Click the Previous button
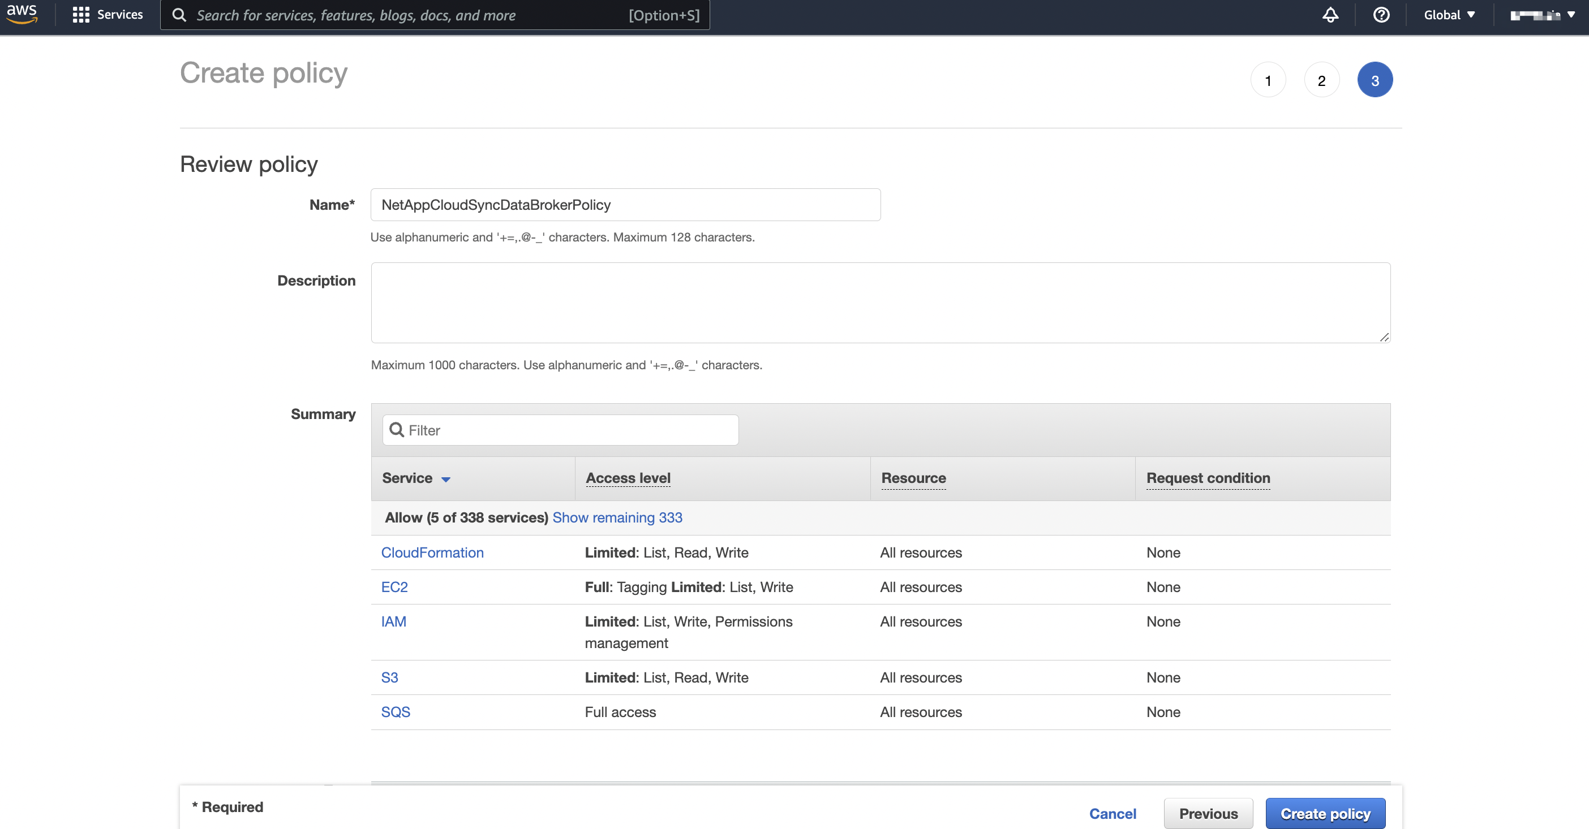This screenshot has width=1589, height=829. tap(1208, 813)
